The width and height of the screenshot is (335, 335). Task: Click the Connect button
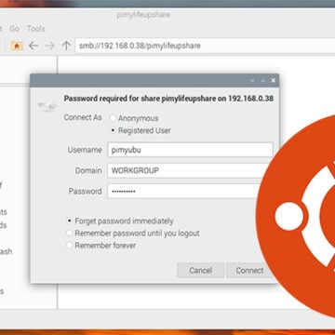(x=249, y=270)
